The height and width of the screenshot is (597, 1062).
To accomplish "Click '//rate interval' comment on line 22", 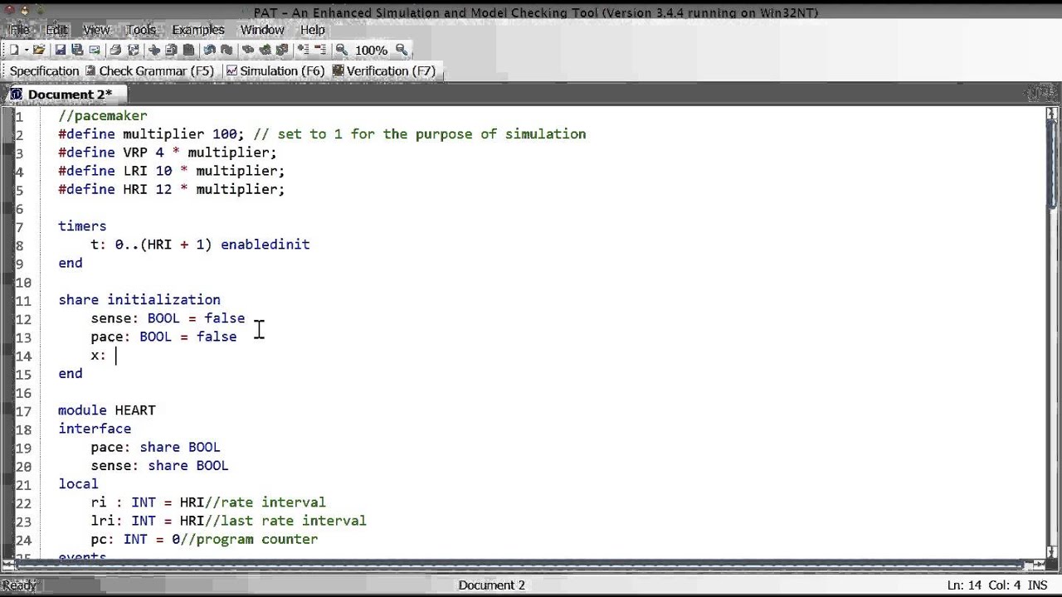I will coord(265,502).
